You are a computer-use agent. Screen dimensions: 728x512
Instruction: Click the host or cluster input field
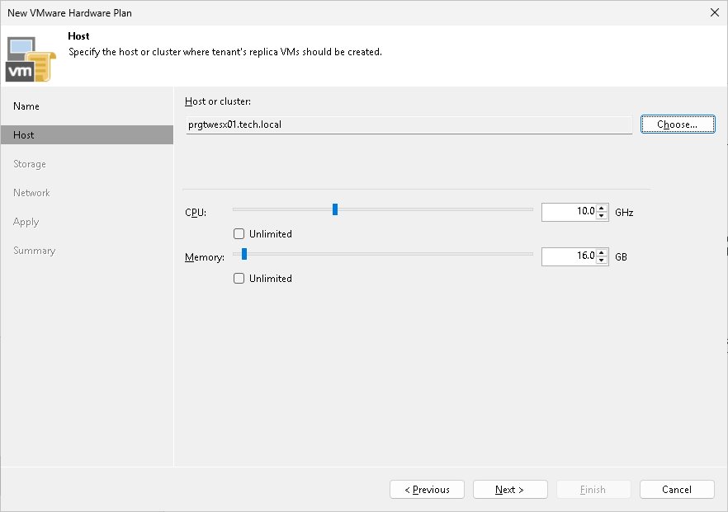coord(409,124)
